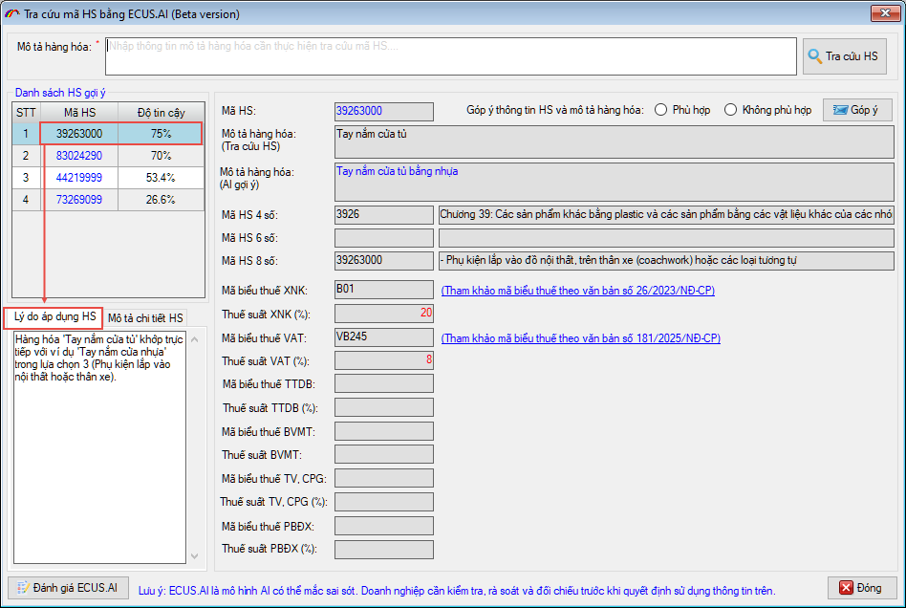Click the ECUS app icon in title bar

click(x=12, y=14)
